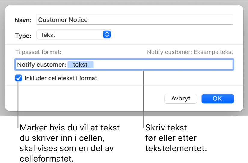Open the Type dropdown showing Tekst
The image size is (248, 163).
coord(74,35)
